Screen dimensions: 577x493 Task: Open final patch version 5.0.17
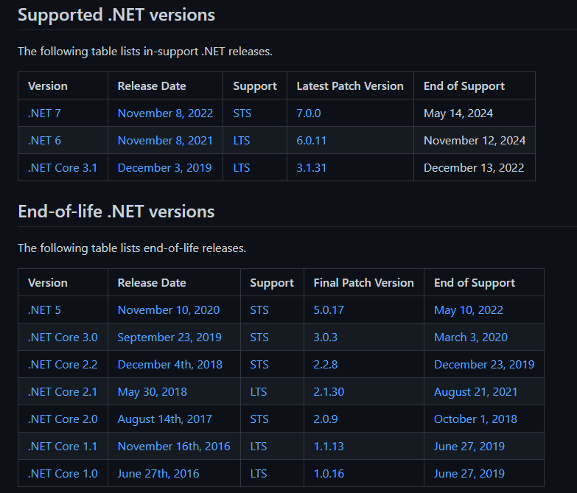(329, 310)
